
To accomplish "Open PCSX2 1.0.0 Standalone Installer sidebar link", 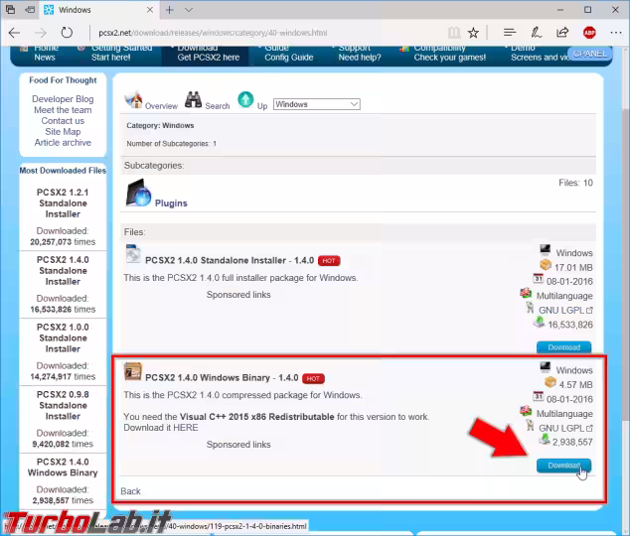I will (63, 337).
